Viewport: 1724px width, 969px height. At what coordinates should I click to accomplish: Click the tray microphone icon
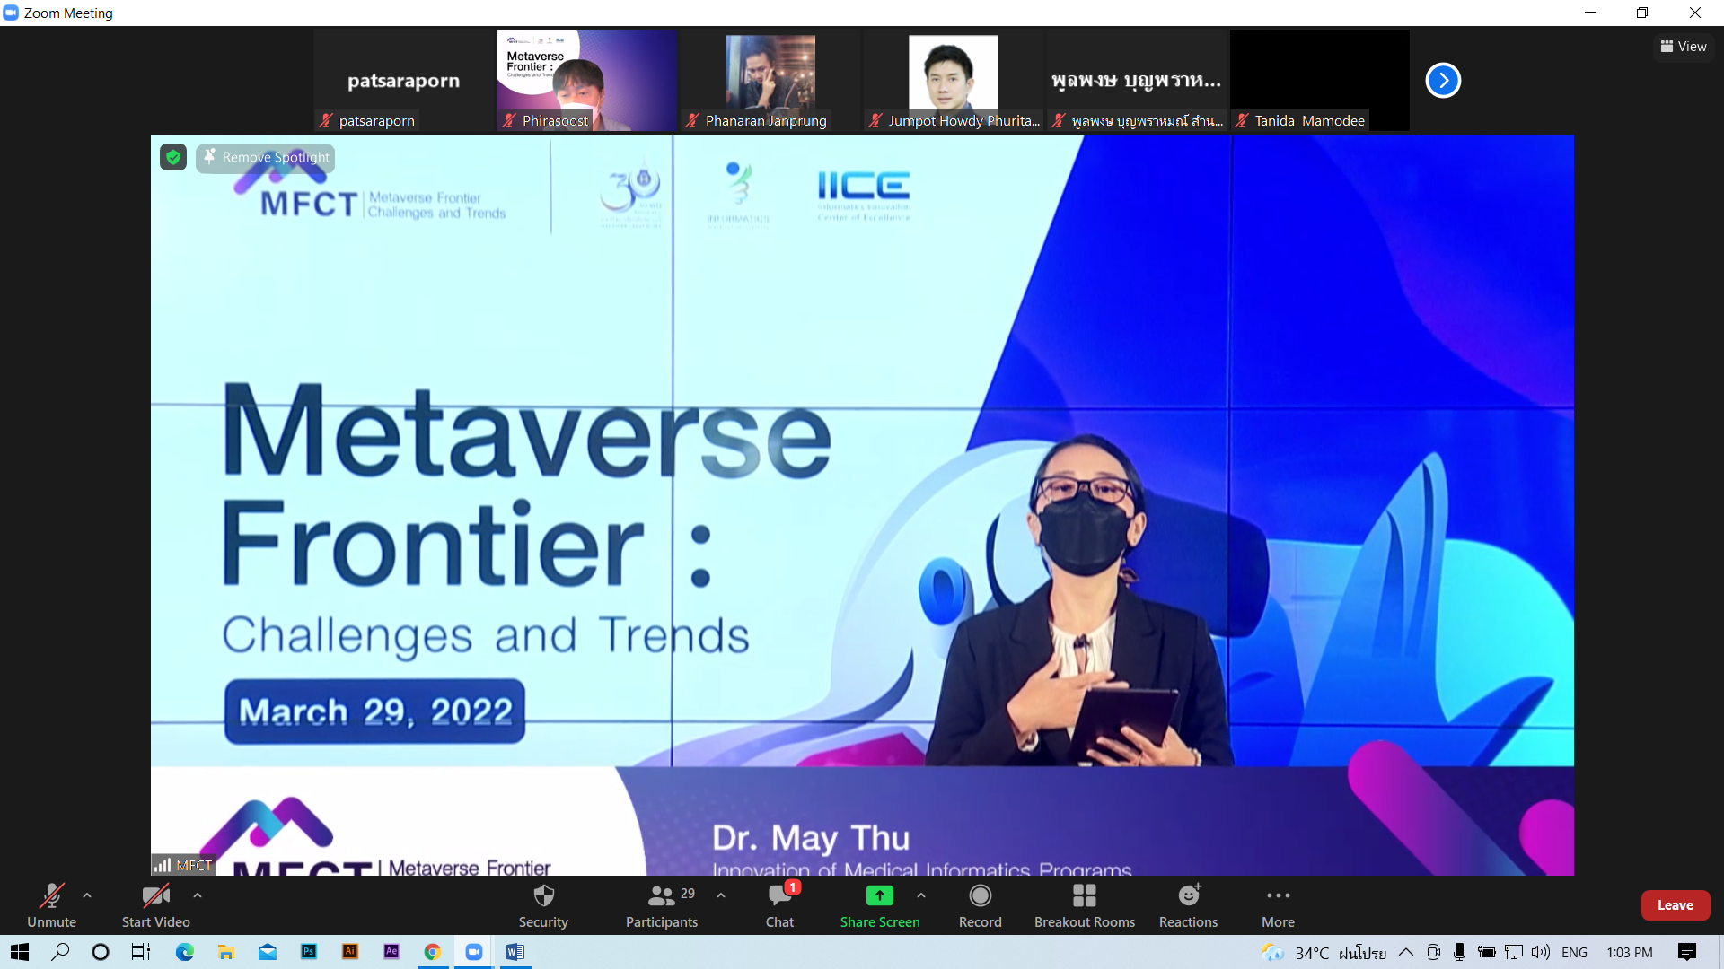tap(1460, 952)
